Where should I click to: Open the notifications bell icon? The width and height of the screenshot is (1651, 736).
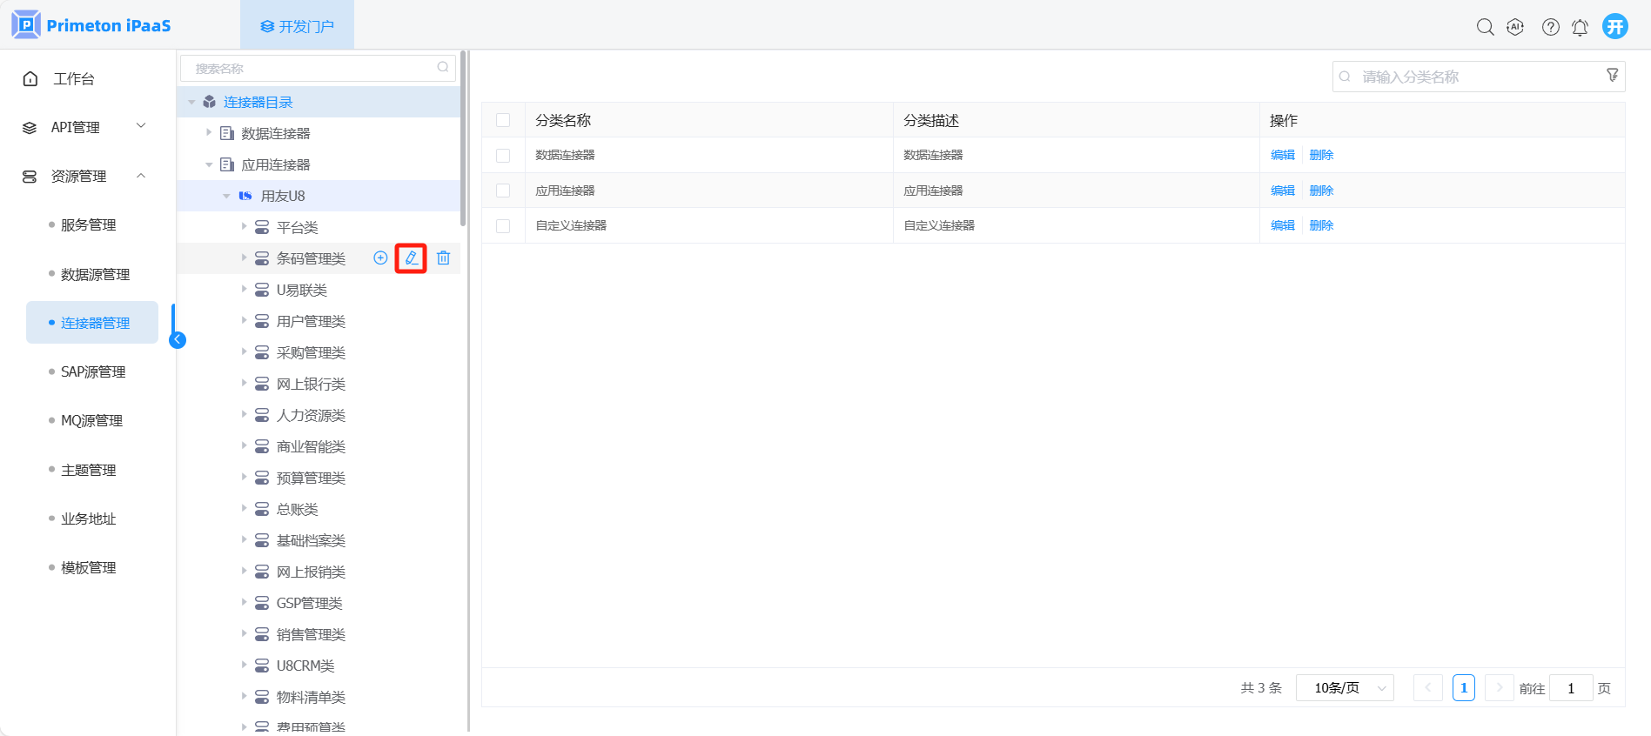click(x=1580, y=27)
